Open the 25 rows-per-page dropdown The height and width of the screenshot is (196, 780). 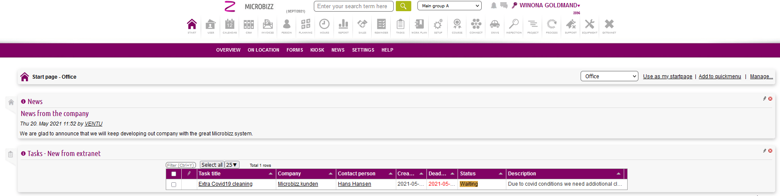232,165
